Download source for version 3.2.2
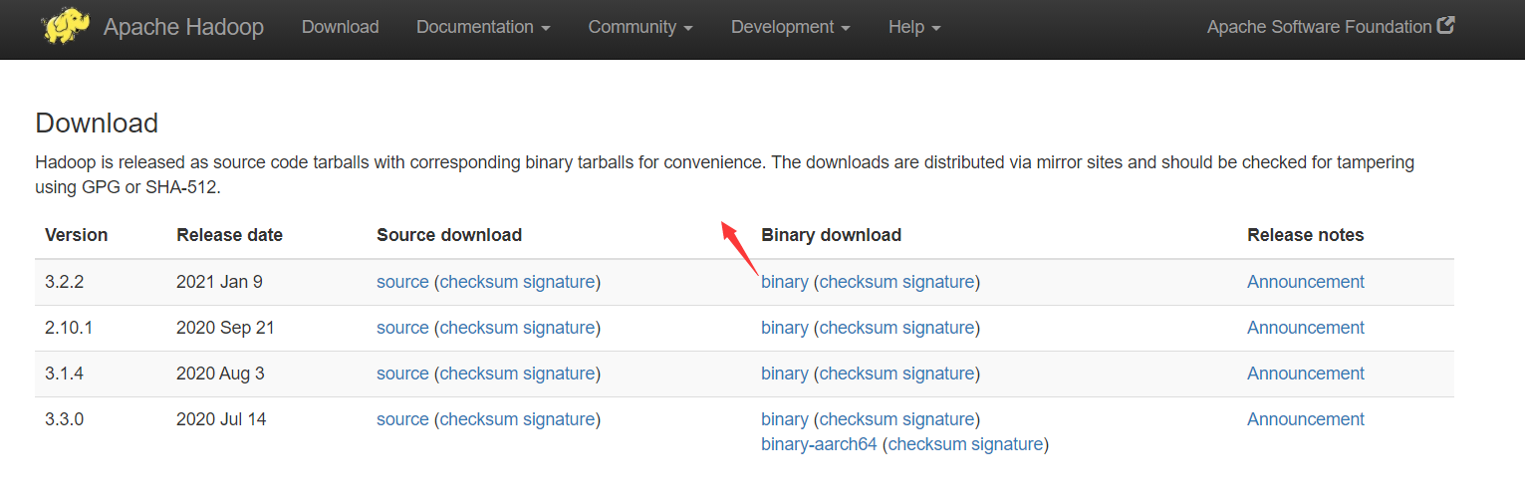Image resolution: width=1525 pixels, height=504 pixels. 402,282
